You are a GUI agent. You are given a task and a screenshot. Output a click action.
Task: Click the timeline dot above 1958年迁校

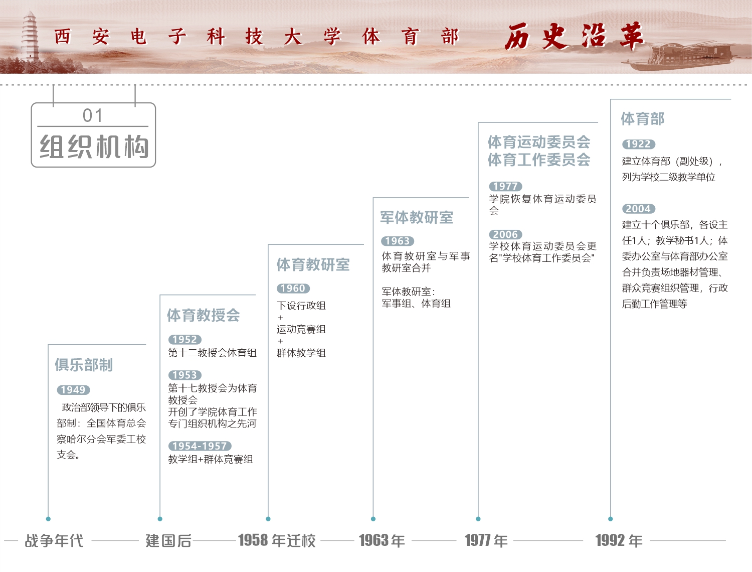[x=268, y=519]
